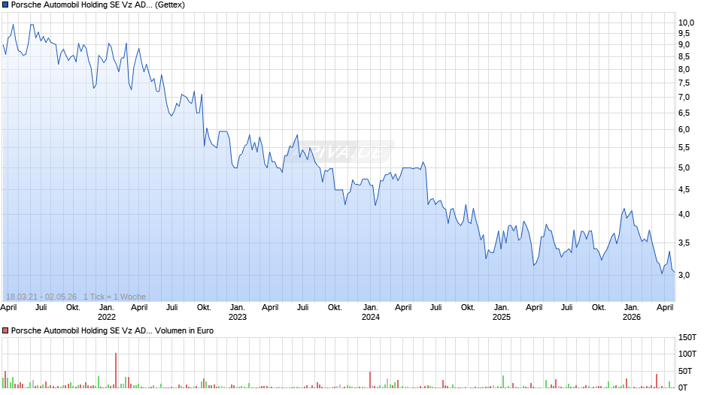This screenshot has width=707, height=395.
Task: Click the '6,0' price axis label
Action: pyautogui.click(x=684, y=130)
